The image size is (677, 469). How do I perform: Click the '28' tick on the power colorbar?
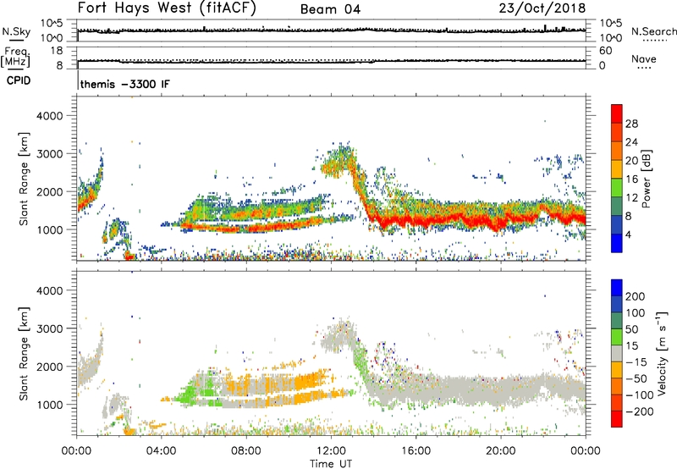click(x=631, y=124)
